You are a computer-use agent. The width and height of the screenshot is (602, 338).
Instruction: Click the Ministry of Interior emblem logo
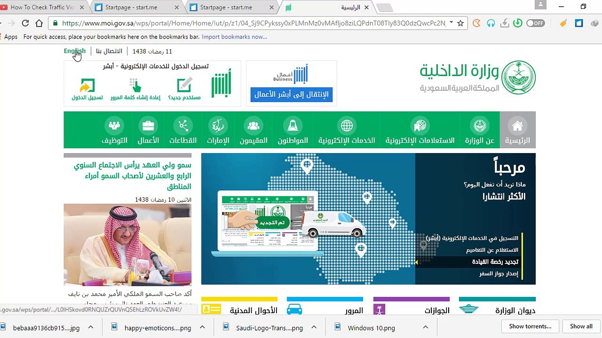(x=518, y=77)
